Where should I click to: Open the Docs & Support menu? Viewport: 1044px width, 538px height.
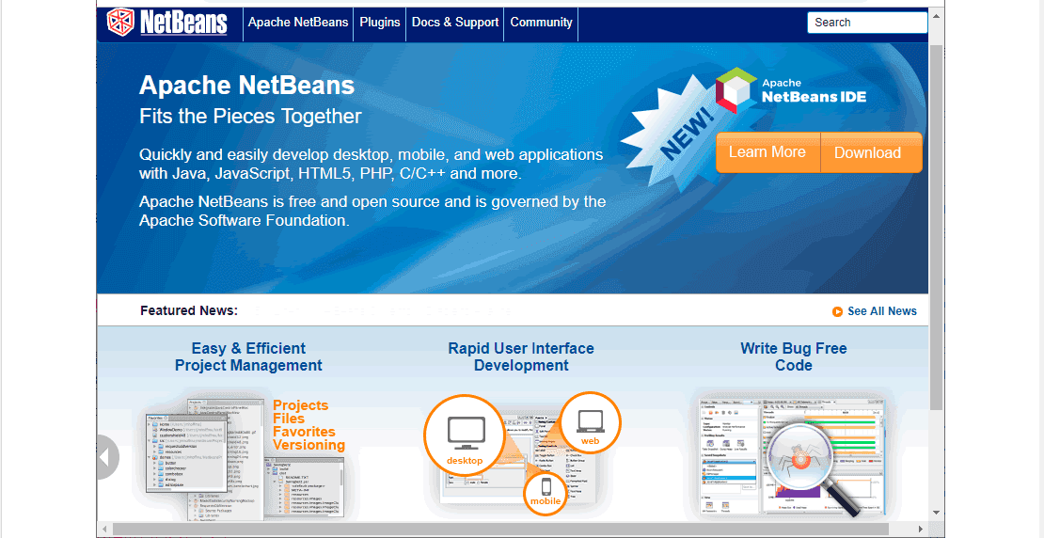[455, 22]
